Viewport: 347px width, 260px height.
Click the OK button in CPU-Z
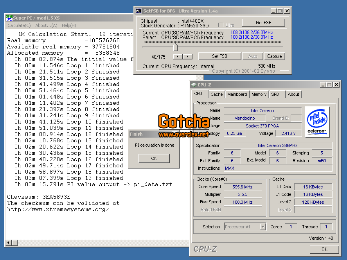(x=324, y=249)
